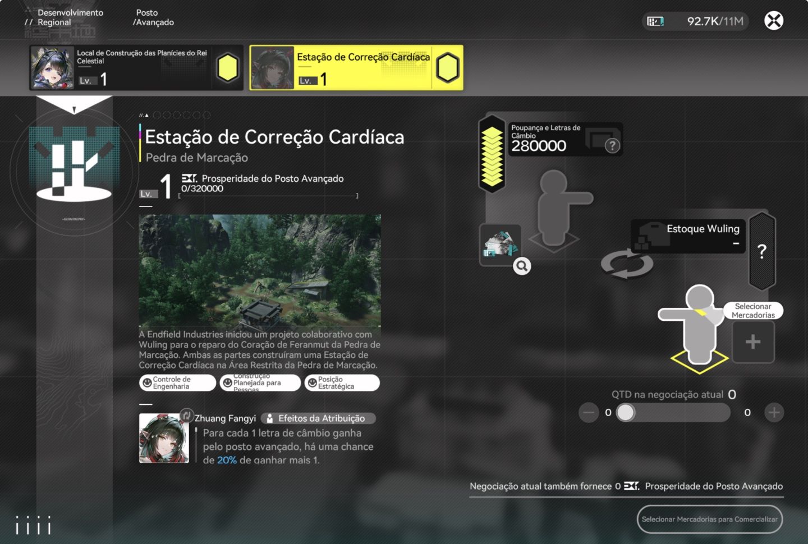Click the negotiation quantity slider handle
The height and width of the screenshot is (544, 808).
pyautogui.click(x=626, y=413)
